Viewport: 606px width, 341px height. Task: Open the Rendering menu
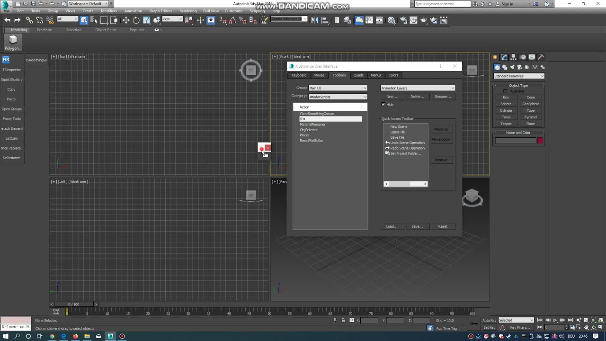(x=188, y=11)
